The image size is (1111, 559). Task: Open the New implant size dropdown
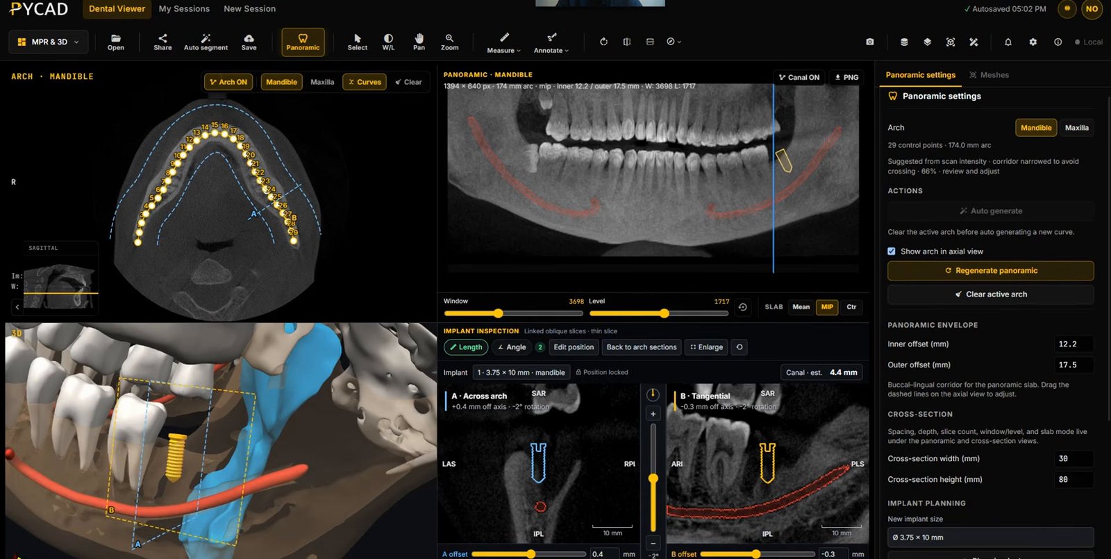990,537
